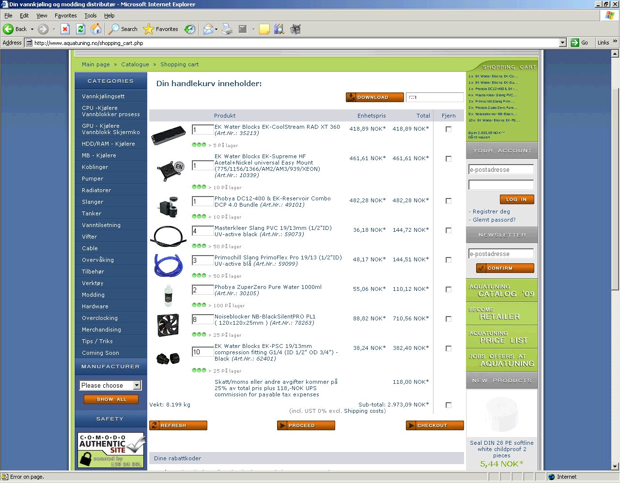Open the File menu
The height and width of the screenshot is (483, 620).
coord(8,15)
